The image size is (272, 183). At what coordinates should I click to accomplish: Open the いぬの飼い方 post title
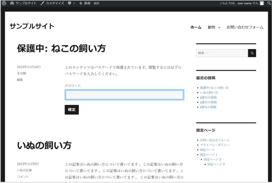[x=44, y=145]
